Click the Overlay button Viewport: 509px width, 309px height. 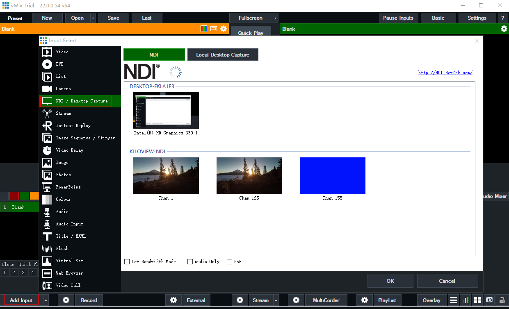pos(431,300)
